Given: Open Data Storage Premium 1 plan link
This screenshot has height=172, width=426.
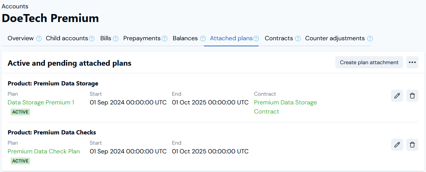Looking at the screenshot, I should pos(41,103).
